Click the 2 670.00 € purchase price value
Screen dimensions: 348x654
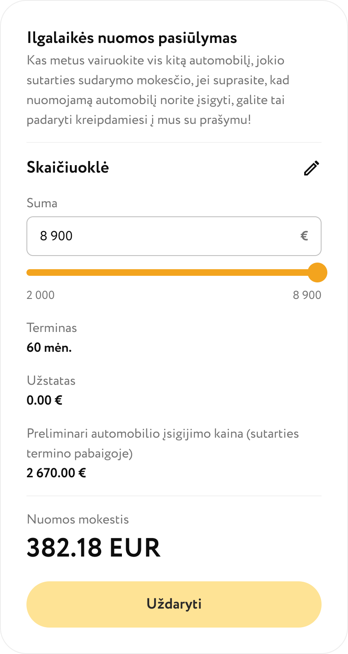pyautogui.click(x=56, y=473)
